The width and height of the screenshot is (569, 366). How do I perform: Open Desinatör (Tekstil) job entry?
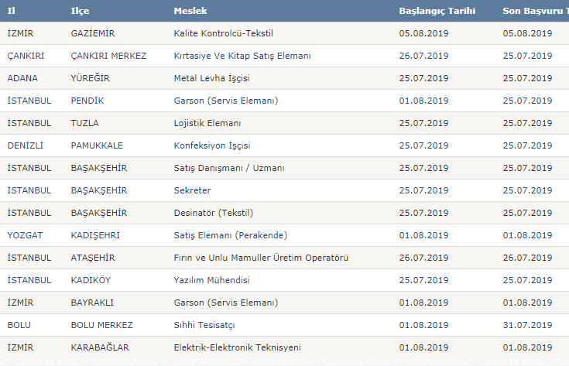coord(214,213)
